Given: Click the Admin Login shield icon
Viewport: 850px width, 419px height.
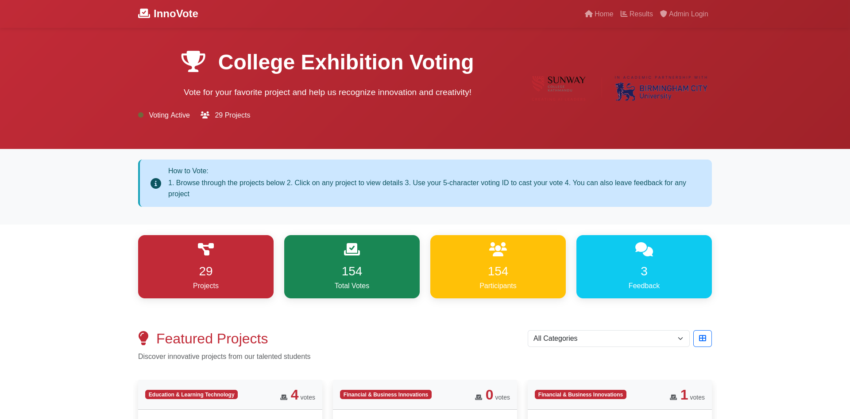Looking at the screenshot, I should [x=663, y=14].
